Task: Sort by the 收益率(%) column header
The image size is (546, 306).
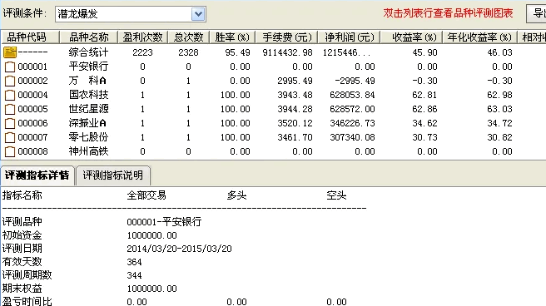Action: coord(411,37)
